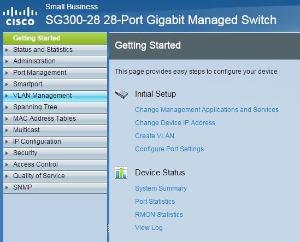Click the Initial Setup switch icon
Image resolution: width=300 pixels, height=242 pixels.
(x=121, y=94)
